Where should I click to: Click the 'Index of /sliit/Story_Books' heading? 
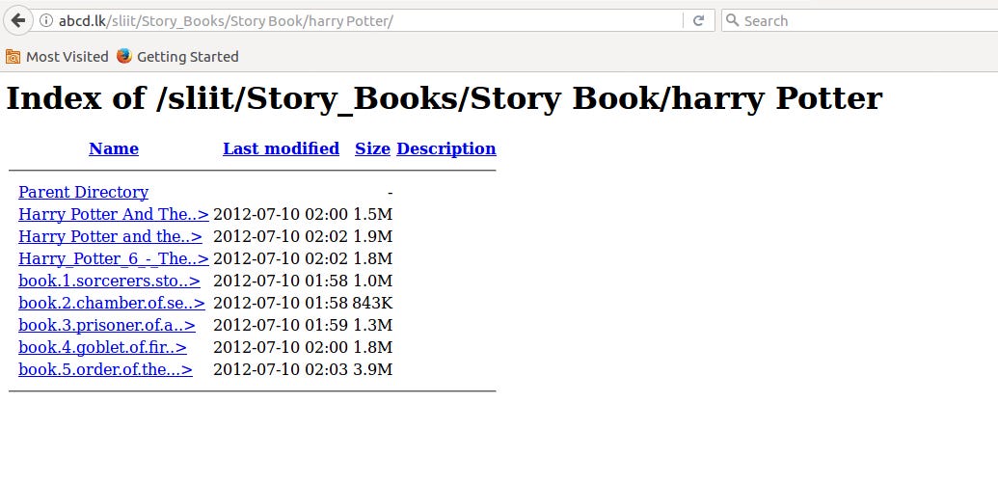click(445, 98)
